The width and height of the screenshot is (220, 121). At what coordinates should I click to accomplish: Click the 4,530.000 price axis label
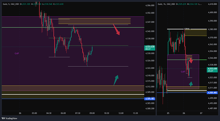pyautogui.click(x=150, y=53)
